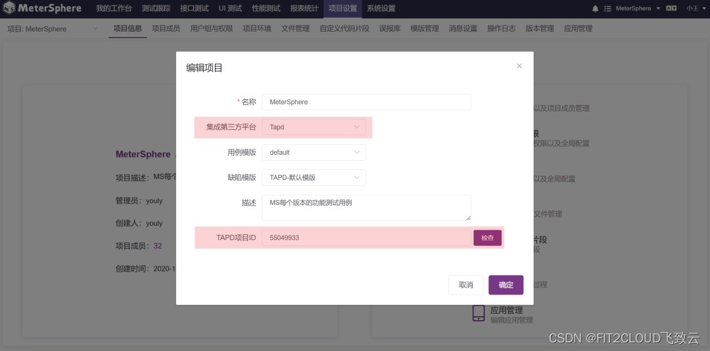Switch to 用户组与权限 tab

tap(212, 28)
